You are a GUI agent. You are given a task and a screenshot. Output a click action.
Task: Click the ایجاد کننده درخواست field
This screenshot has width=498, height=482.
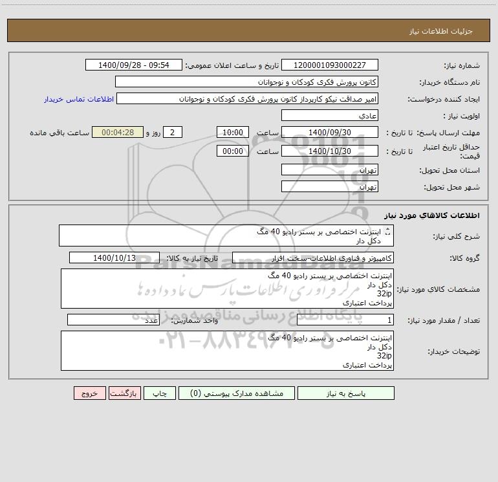248,98
